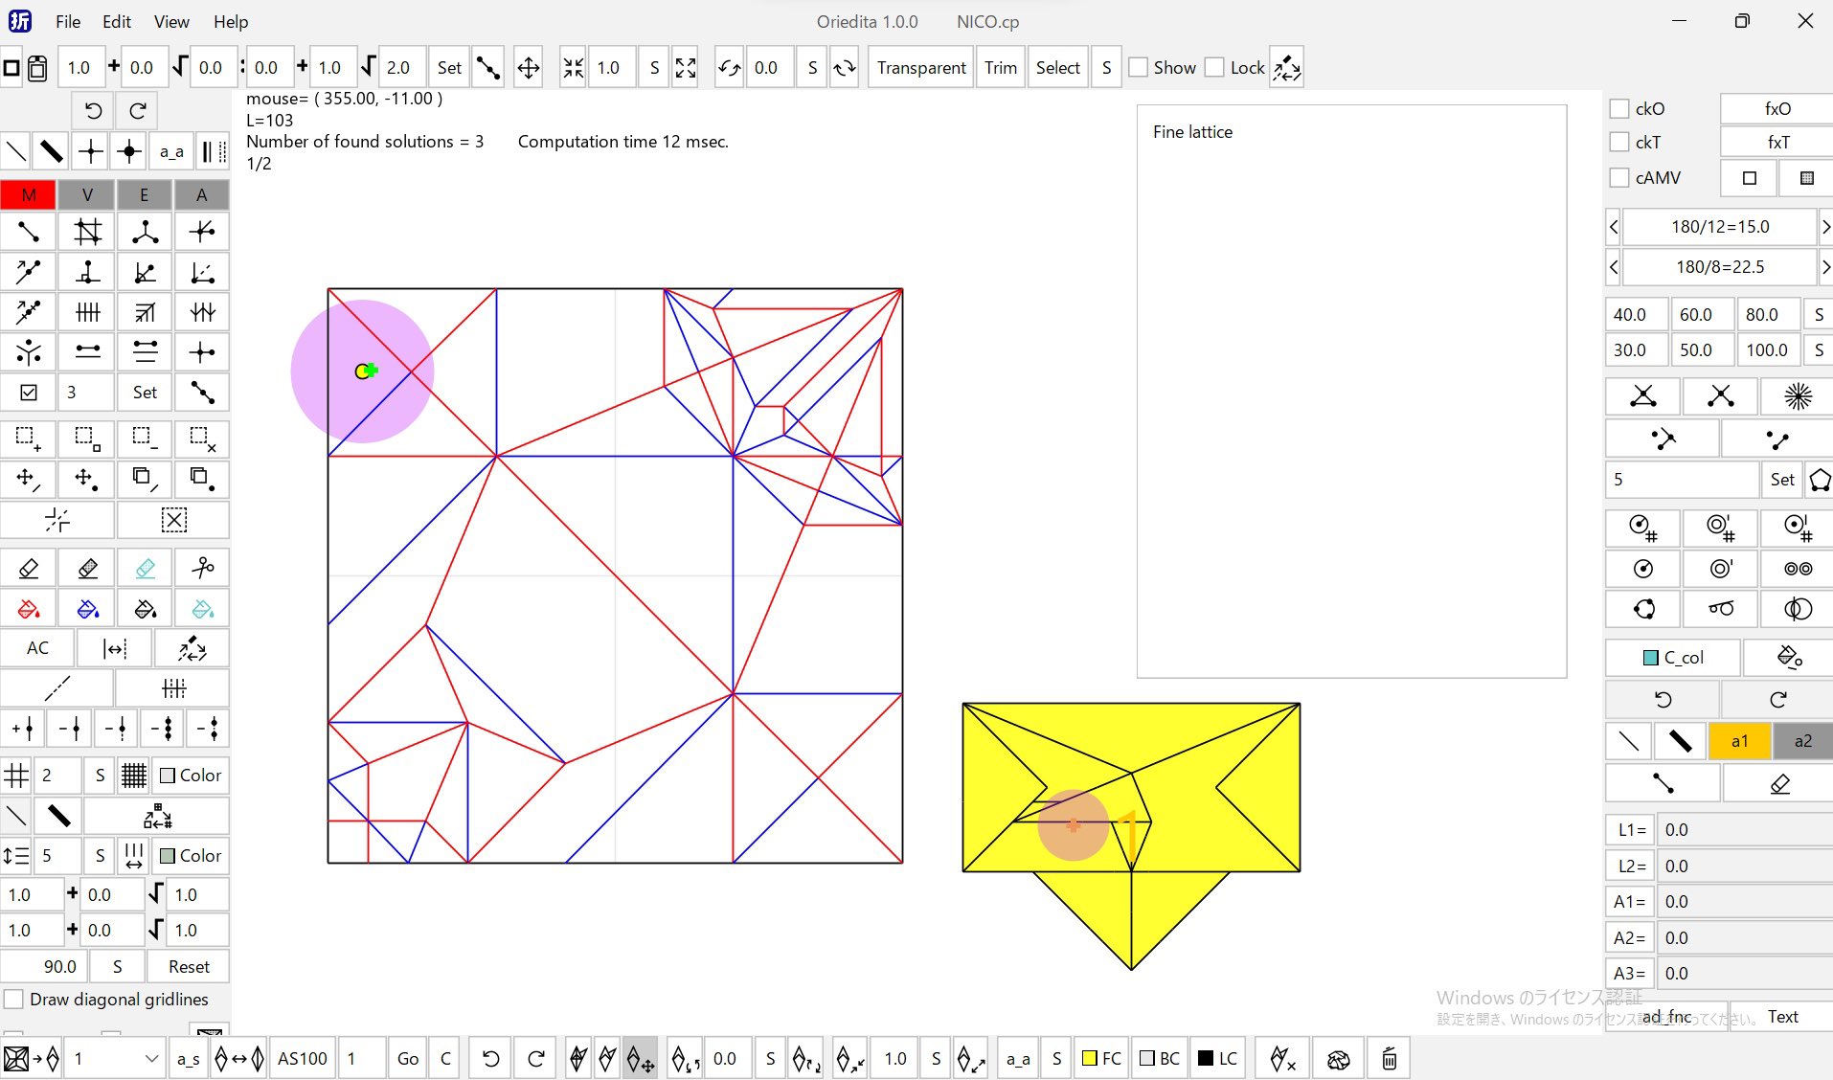Select the red paint bucket tool
1833x1080 pixels.
tap(29, 609)
